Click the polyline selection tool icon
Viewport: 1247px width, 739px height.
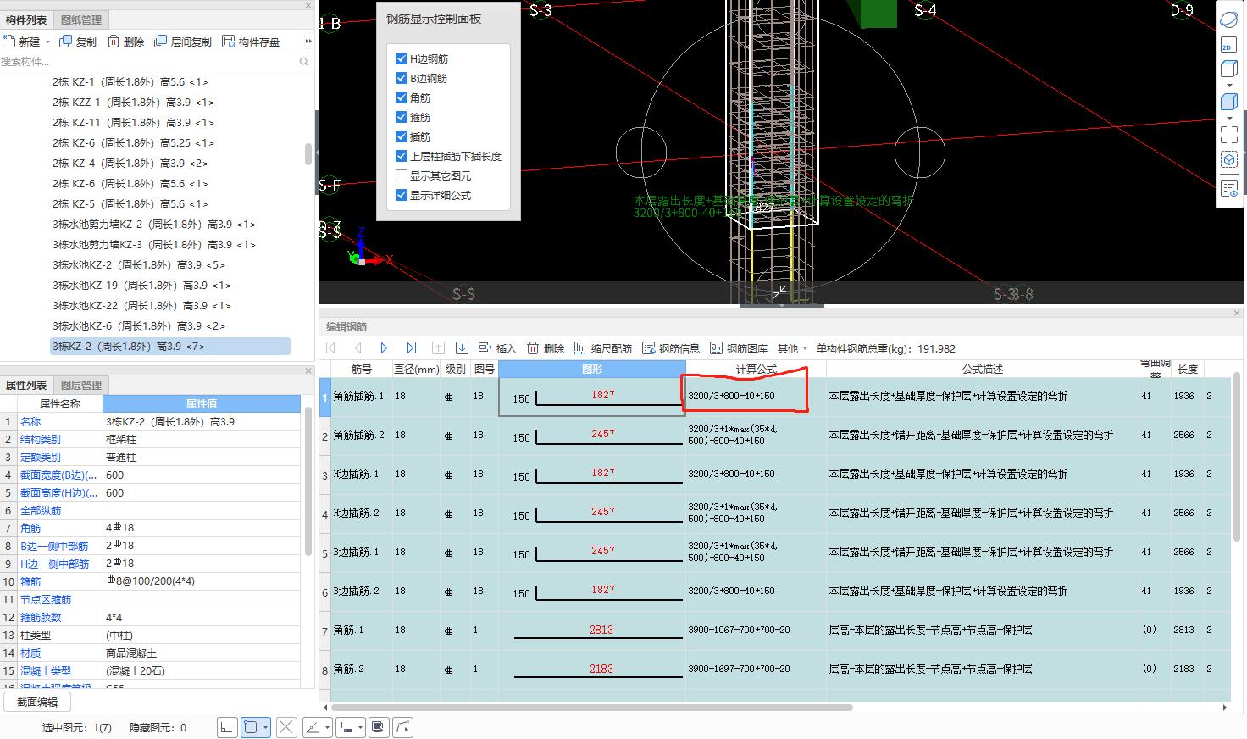[x=404, y=727]
